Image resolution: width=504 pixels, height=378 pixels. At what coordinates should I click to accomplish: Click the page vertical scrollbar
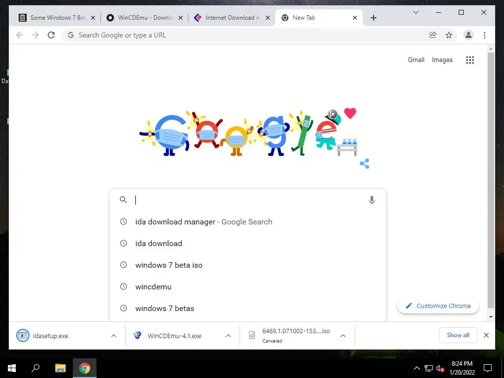point(491,180)
